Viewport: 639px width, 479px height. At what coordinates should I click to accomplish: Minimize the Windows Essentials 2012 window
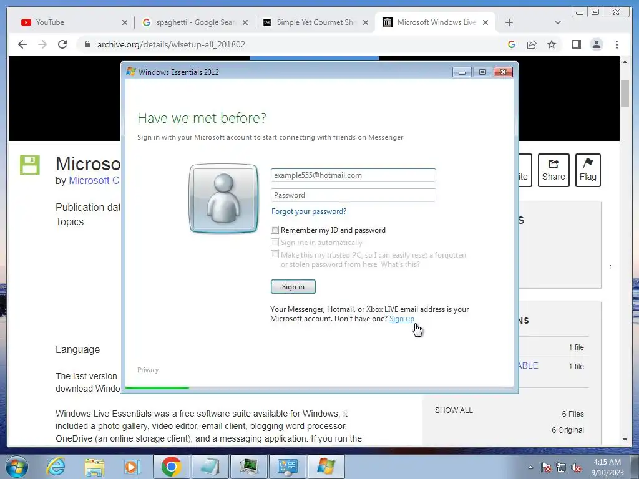462,72
